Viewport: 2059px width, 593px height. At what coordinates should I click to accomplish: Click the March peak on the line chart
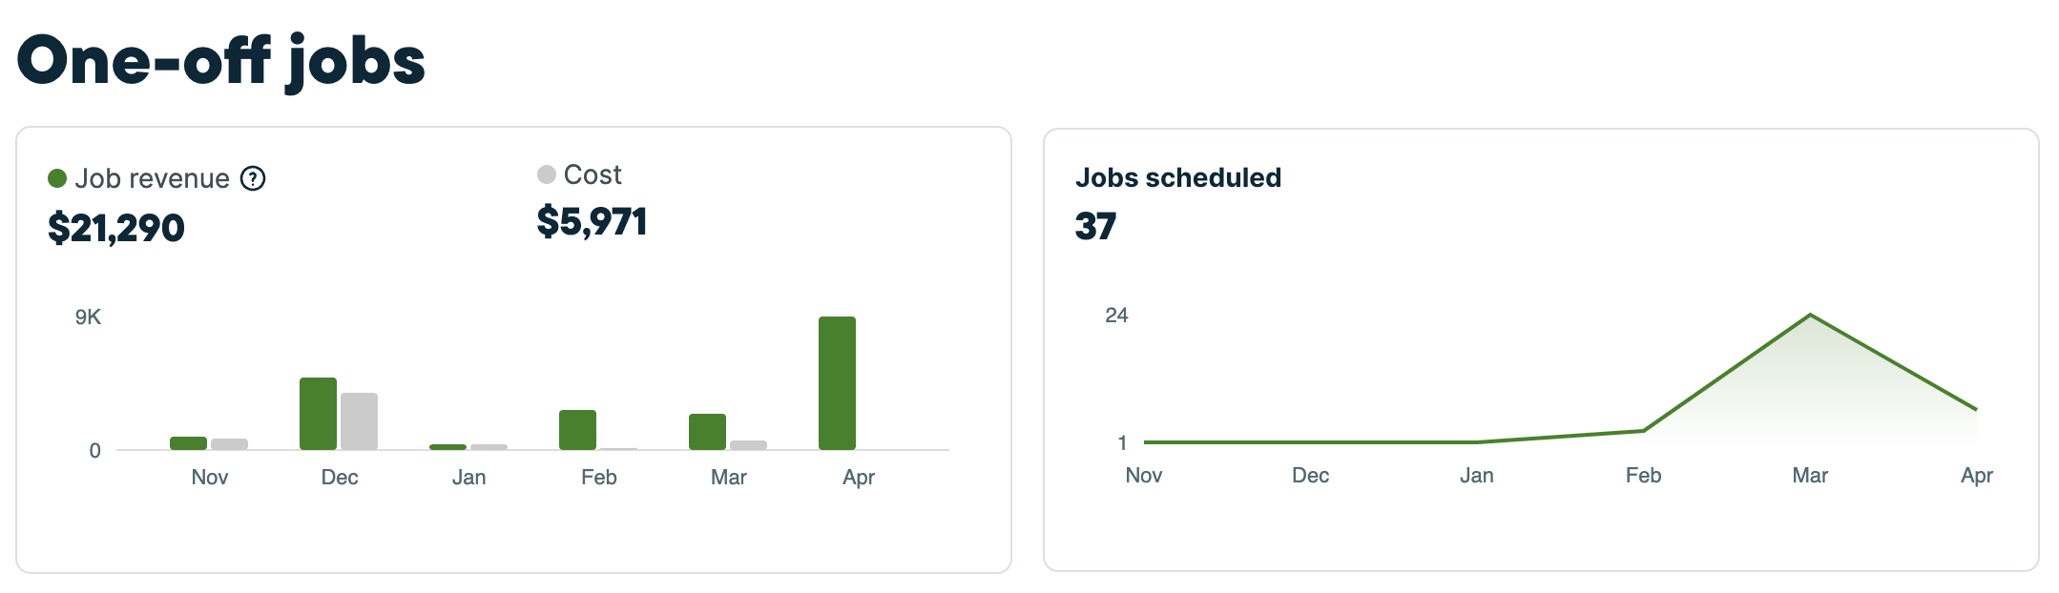[1811, 315]
